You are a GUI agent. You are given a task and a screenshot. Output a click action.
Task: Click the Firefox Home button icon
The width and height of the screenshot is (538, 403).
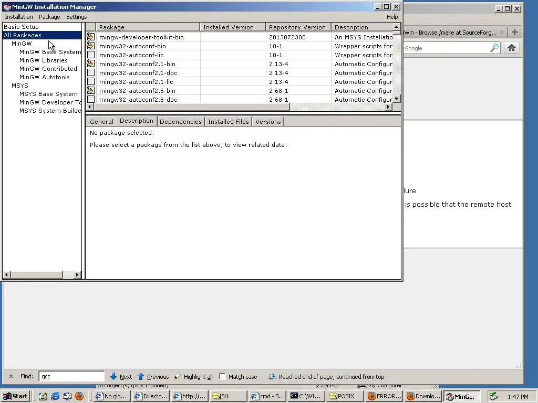point(512,48)
